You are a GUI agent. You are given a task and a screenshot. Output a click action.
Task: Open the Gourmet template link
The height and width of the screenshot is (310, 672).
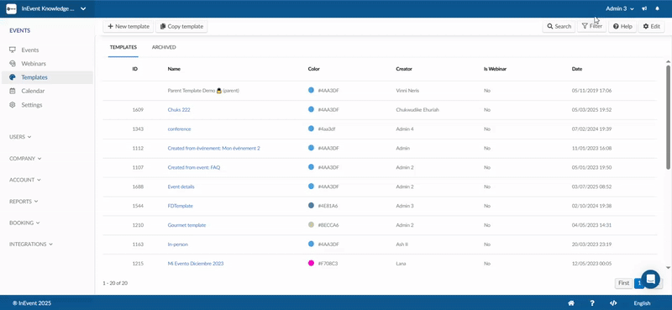(186, 225)
